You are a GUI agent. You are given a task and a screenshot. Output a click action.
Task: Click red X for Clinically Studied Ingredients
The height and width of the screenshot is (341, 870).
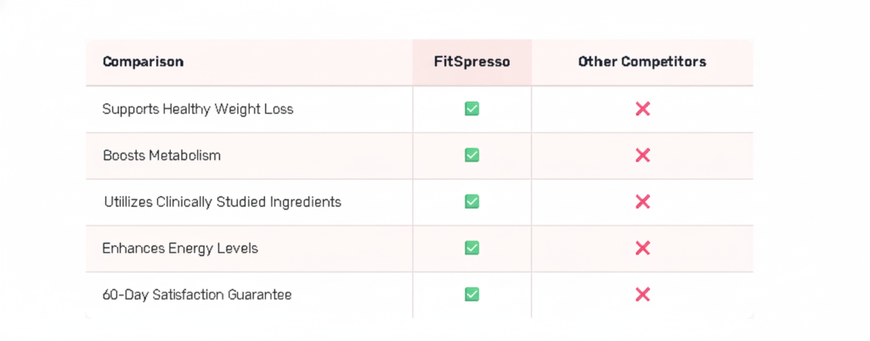[642, 202]
